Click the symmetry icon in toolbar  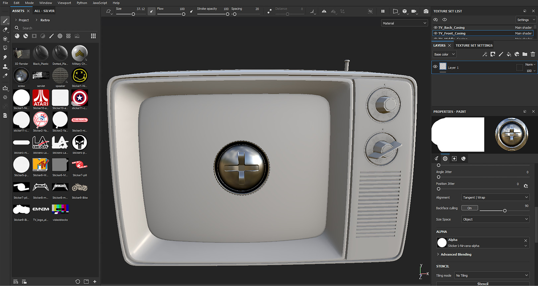tap(324, 11)
